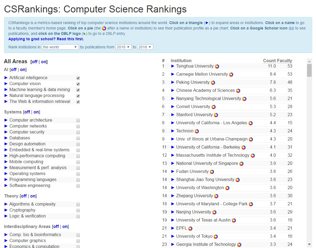Turn Systems areas on
This screenshot has width=316, height=248.
pos(36,112)
